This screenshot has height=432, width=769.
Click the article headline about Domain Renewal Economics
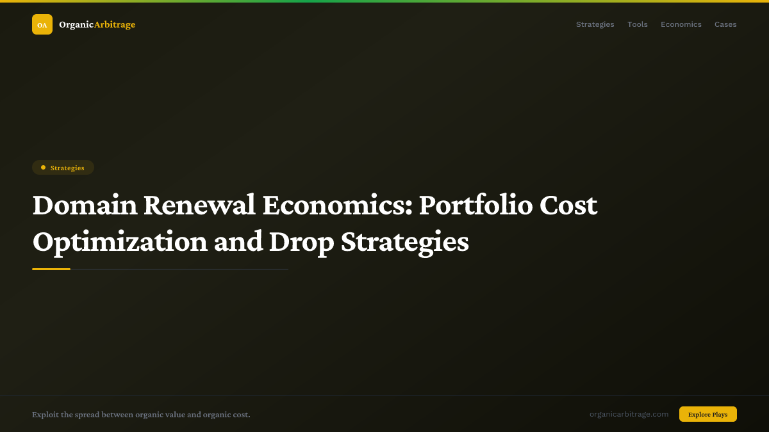point(315,224)
